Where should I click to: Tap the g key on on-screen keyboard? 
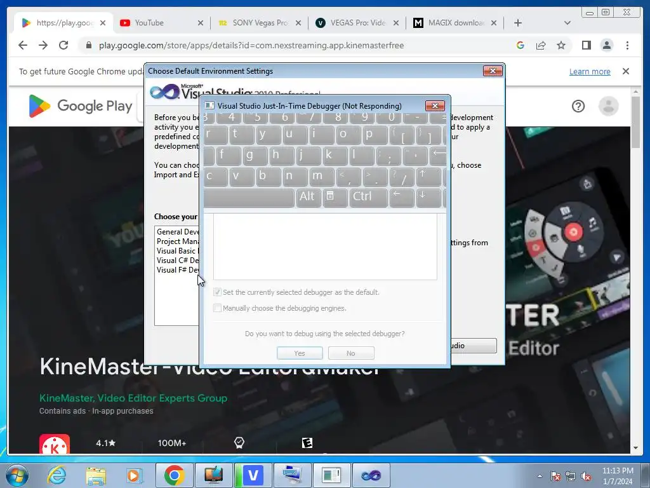254,156
